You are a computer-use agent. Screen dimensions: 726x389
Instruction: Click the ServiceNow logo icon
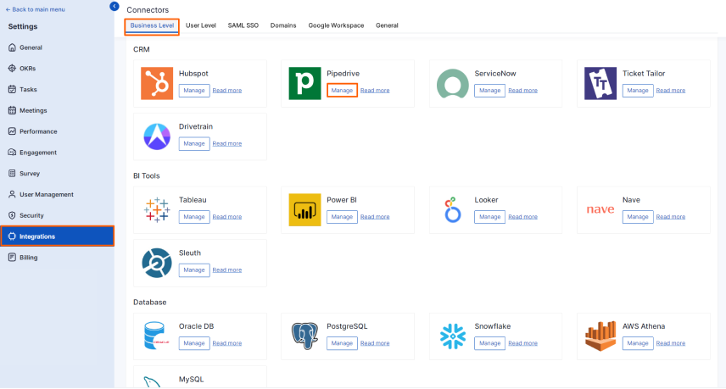point(453,84)
